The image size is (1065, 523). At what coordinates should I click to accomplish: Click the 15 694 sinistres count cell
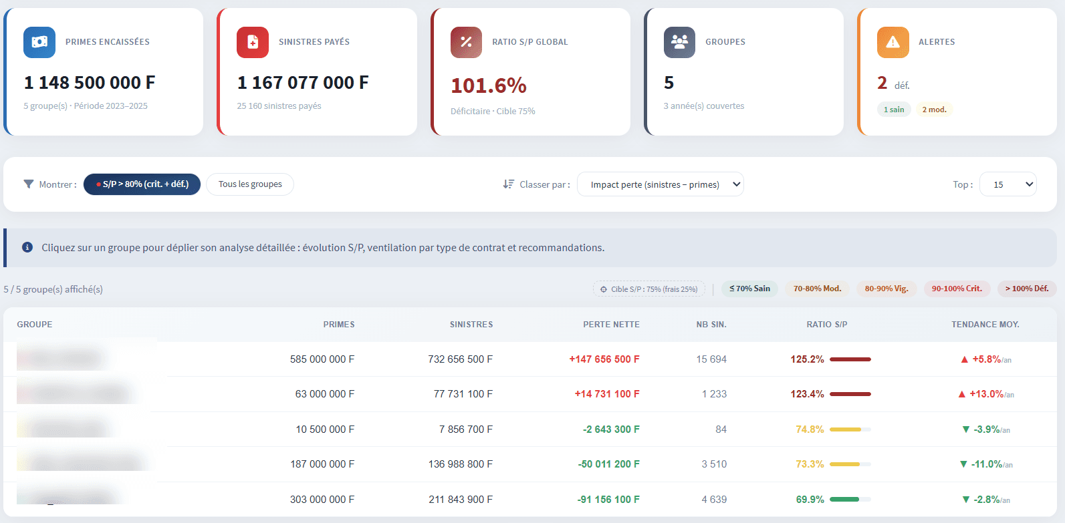click(711, 359)
